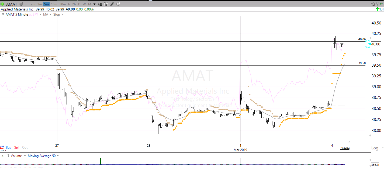The height and width of the screenshot is (169, 384).
Task: Open the Volume dropdown arrow
Action: [x=25, y=156]
